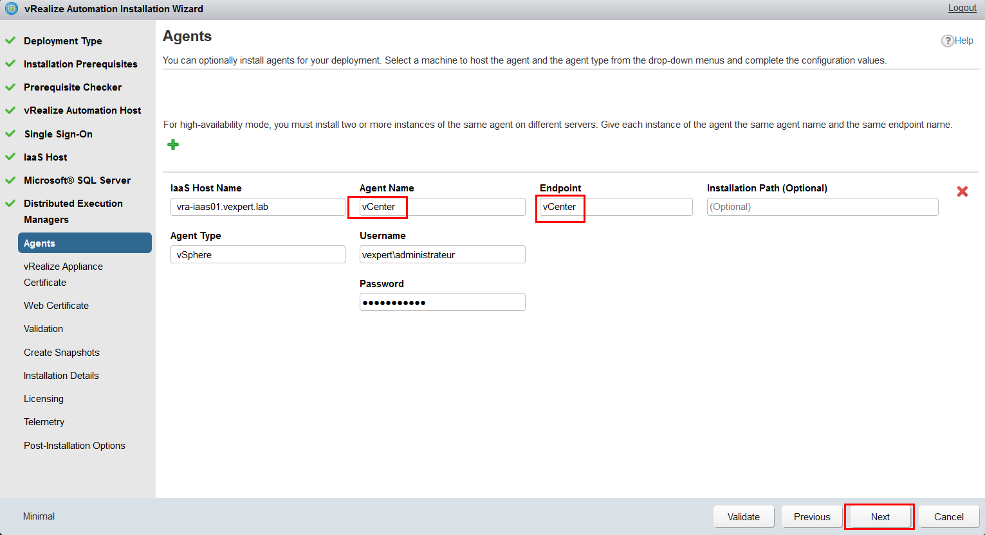Focus the Installation Path field

pyautogui.click(x=823, y=207)
